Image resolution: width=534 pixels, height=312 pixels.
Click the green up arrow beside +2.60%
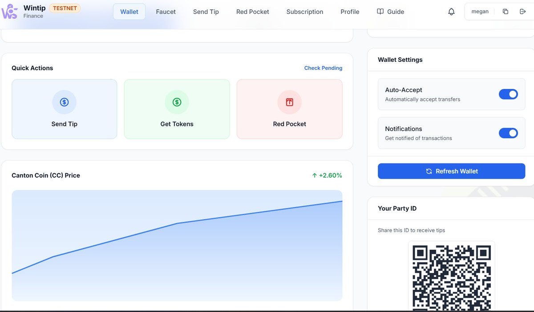point(315,176)
